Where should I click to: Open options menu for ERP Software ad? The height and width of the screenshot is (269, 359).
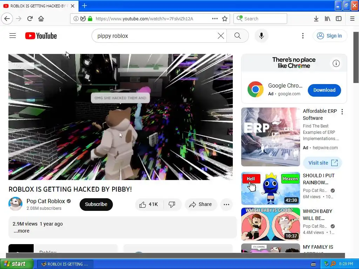coord(342,112)
